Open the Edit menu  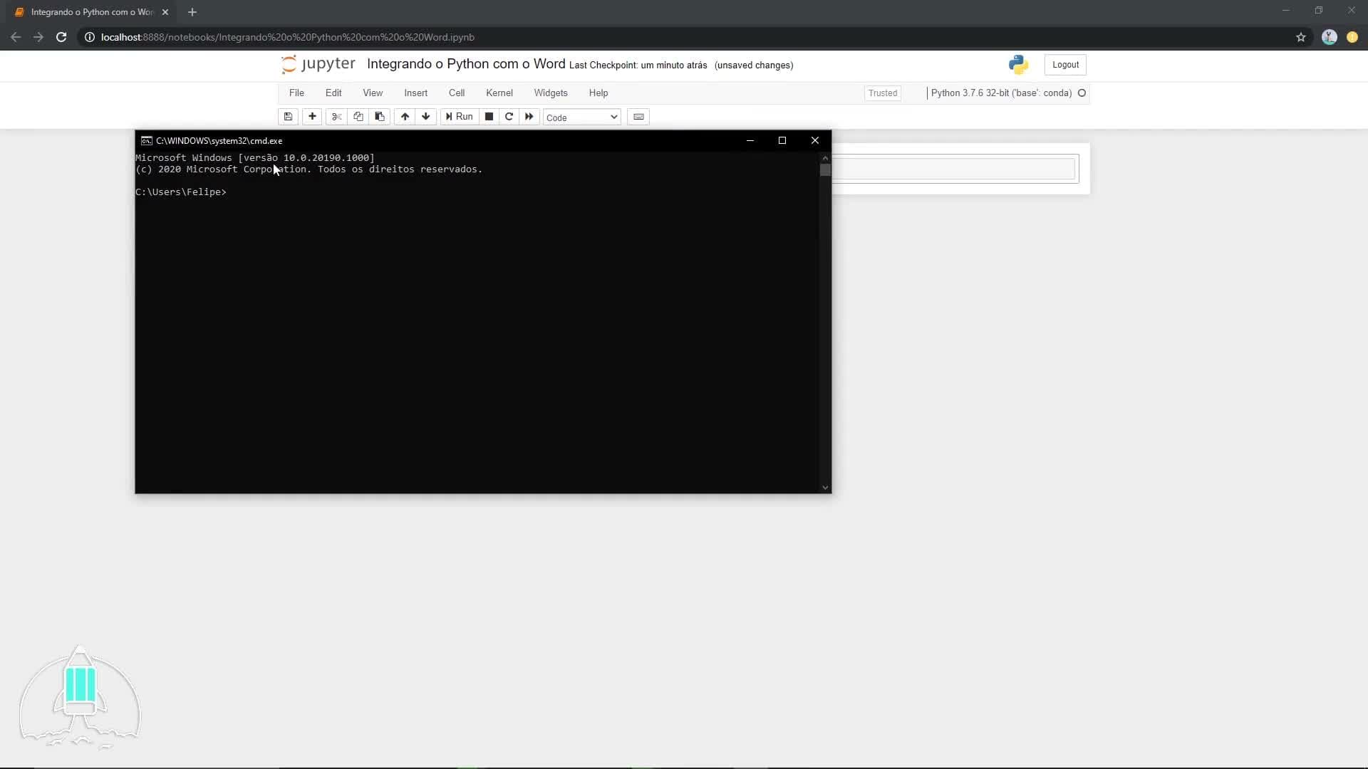[333, 93]
